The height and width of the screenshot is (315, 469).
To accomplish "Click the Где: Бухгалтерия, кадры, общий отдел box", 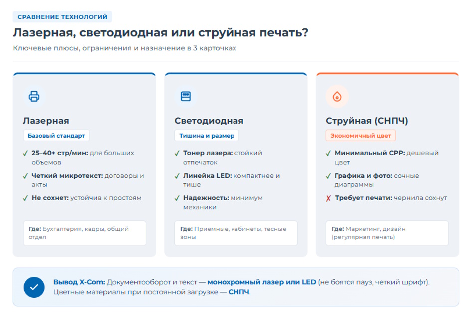I will click(85, 233).
